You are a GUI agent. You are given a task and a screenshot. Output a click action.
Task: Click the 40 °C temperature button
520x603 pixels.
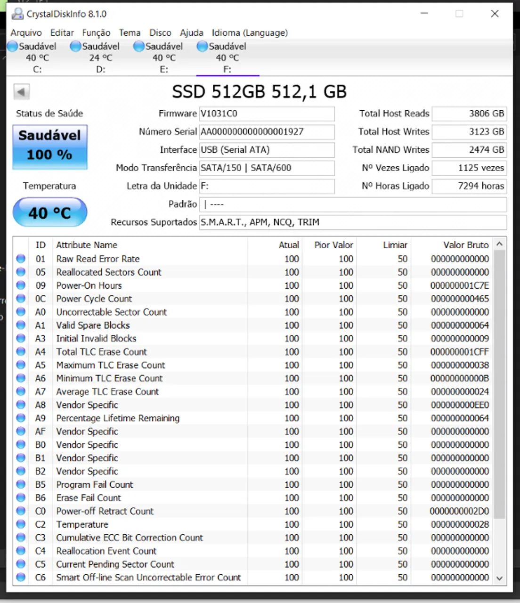[50, 212]
